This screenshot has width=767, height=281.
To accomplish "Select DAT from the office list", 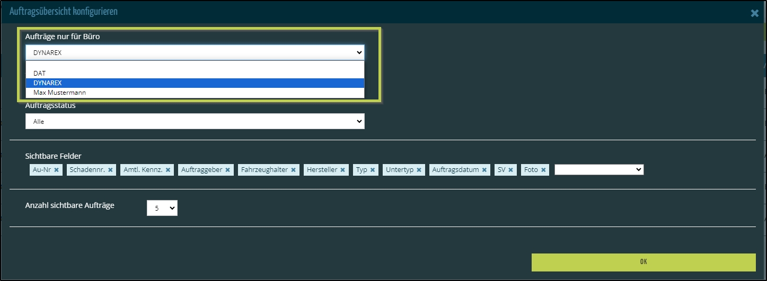I will [x=40, y=74].
